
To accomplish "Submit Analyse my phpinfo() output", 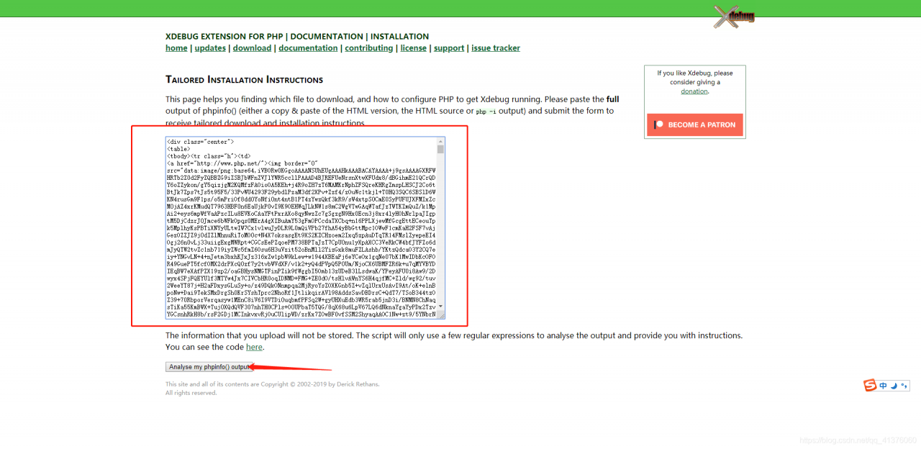I will tap(209, 367).
